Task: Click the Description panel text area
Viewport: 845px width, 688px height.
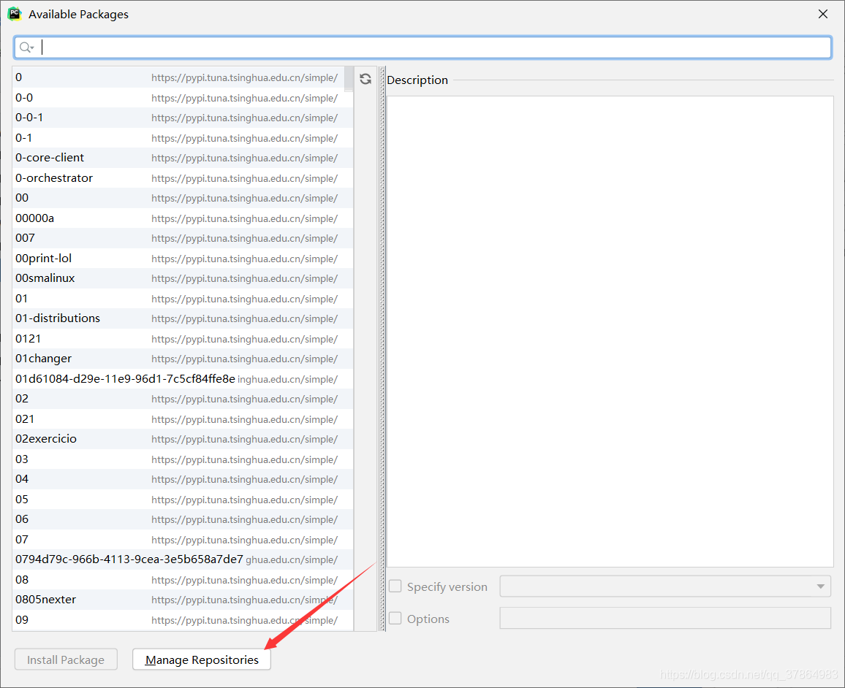Action: [x=610, y=331]
